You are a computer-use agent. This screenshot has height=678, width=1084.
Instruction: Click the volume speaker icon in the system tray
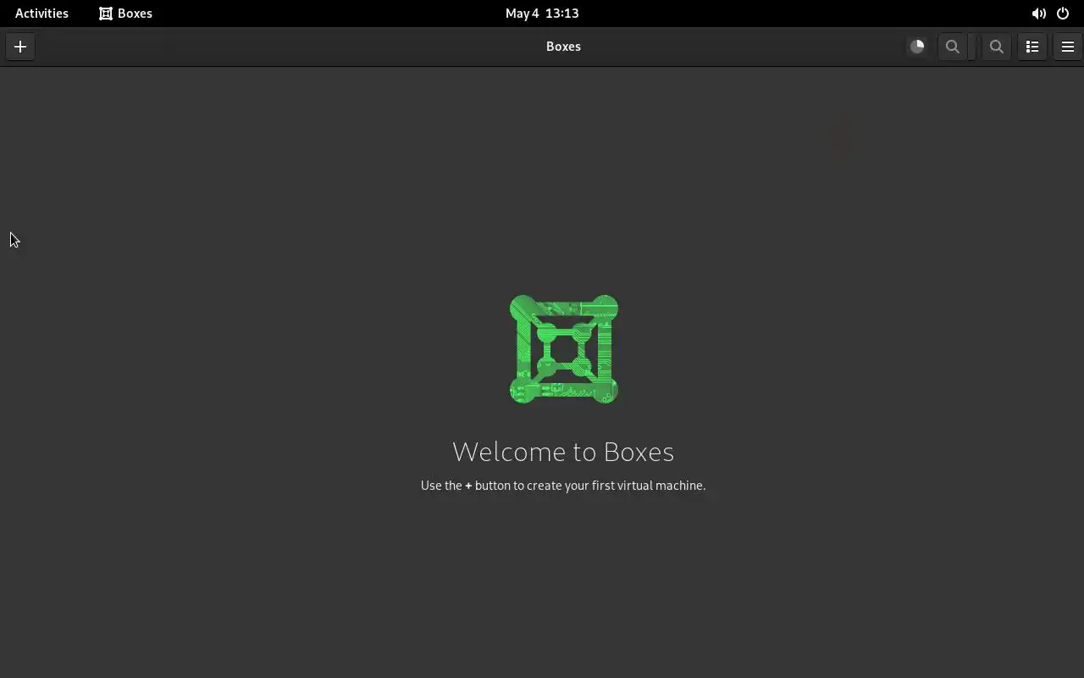click(x=1038, y=14)
